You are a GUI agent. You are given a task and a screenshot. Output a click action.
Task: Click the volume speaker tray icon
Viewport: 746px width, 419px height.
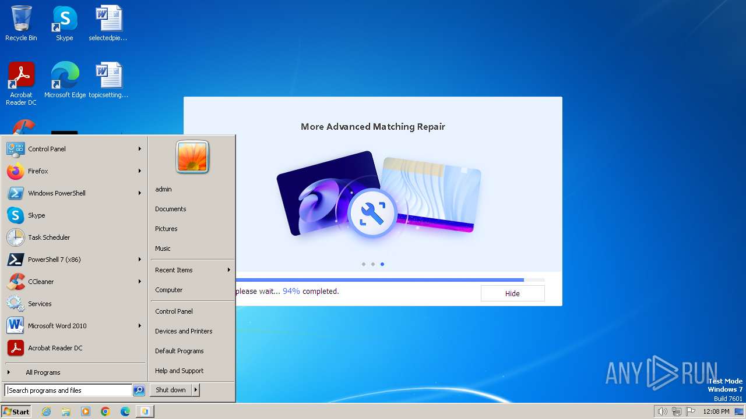coord(662,411)
